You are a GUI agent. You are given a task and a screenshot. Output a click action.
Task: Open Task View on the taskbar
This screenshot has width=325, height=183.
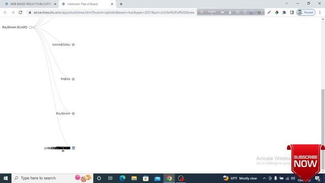click(x=110, y=178)
